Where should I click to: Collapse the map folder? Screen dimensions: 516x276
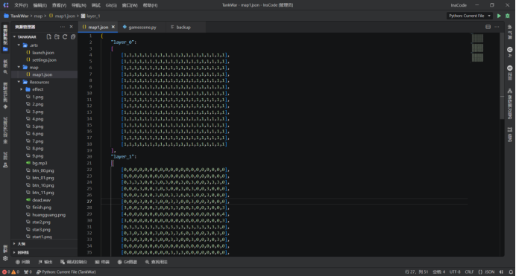pyautogui.click(x=19, y=67)
